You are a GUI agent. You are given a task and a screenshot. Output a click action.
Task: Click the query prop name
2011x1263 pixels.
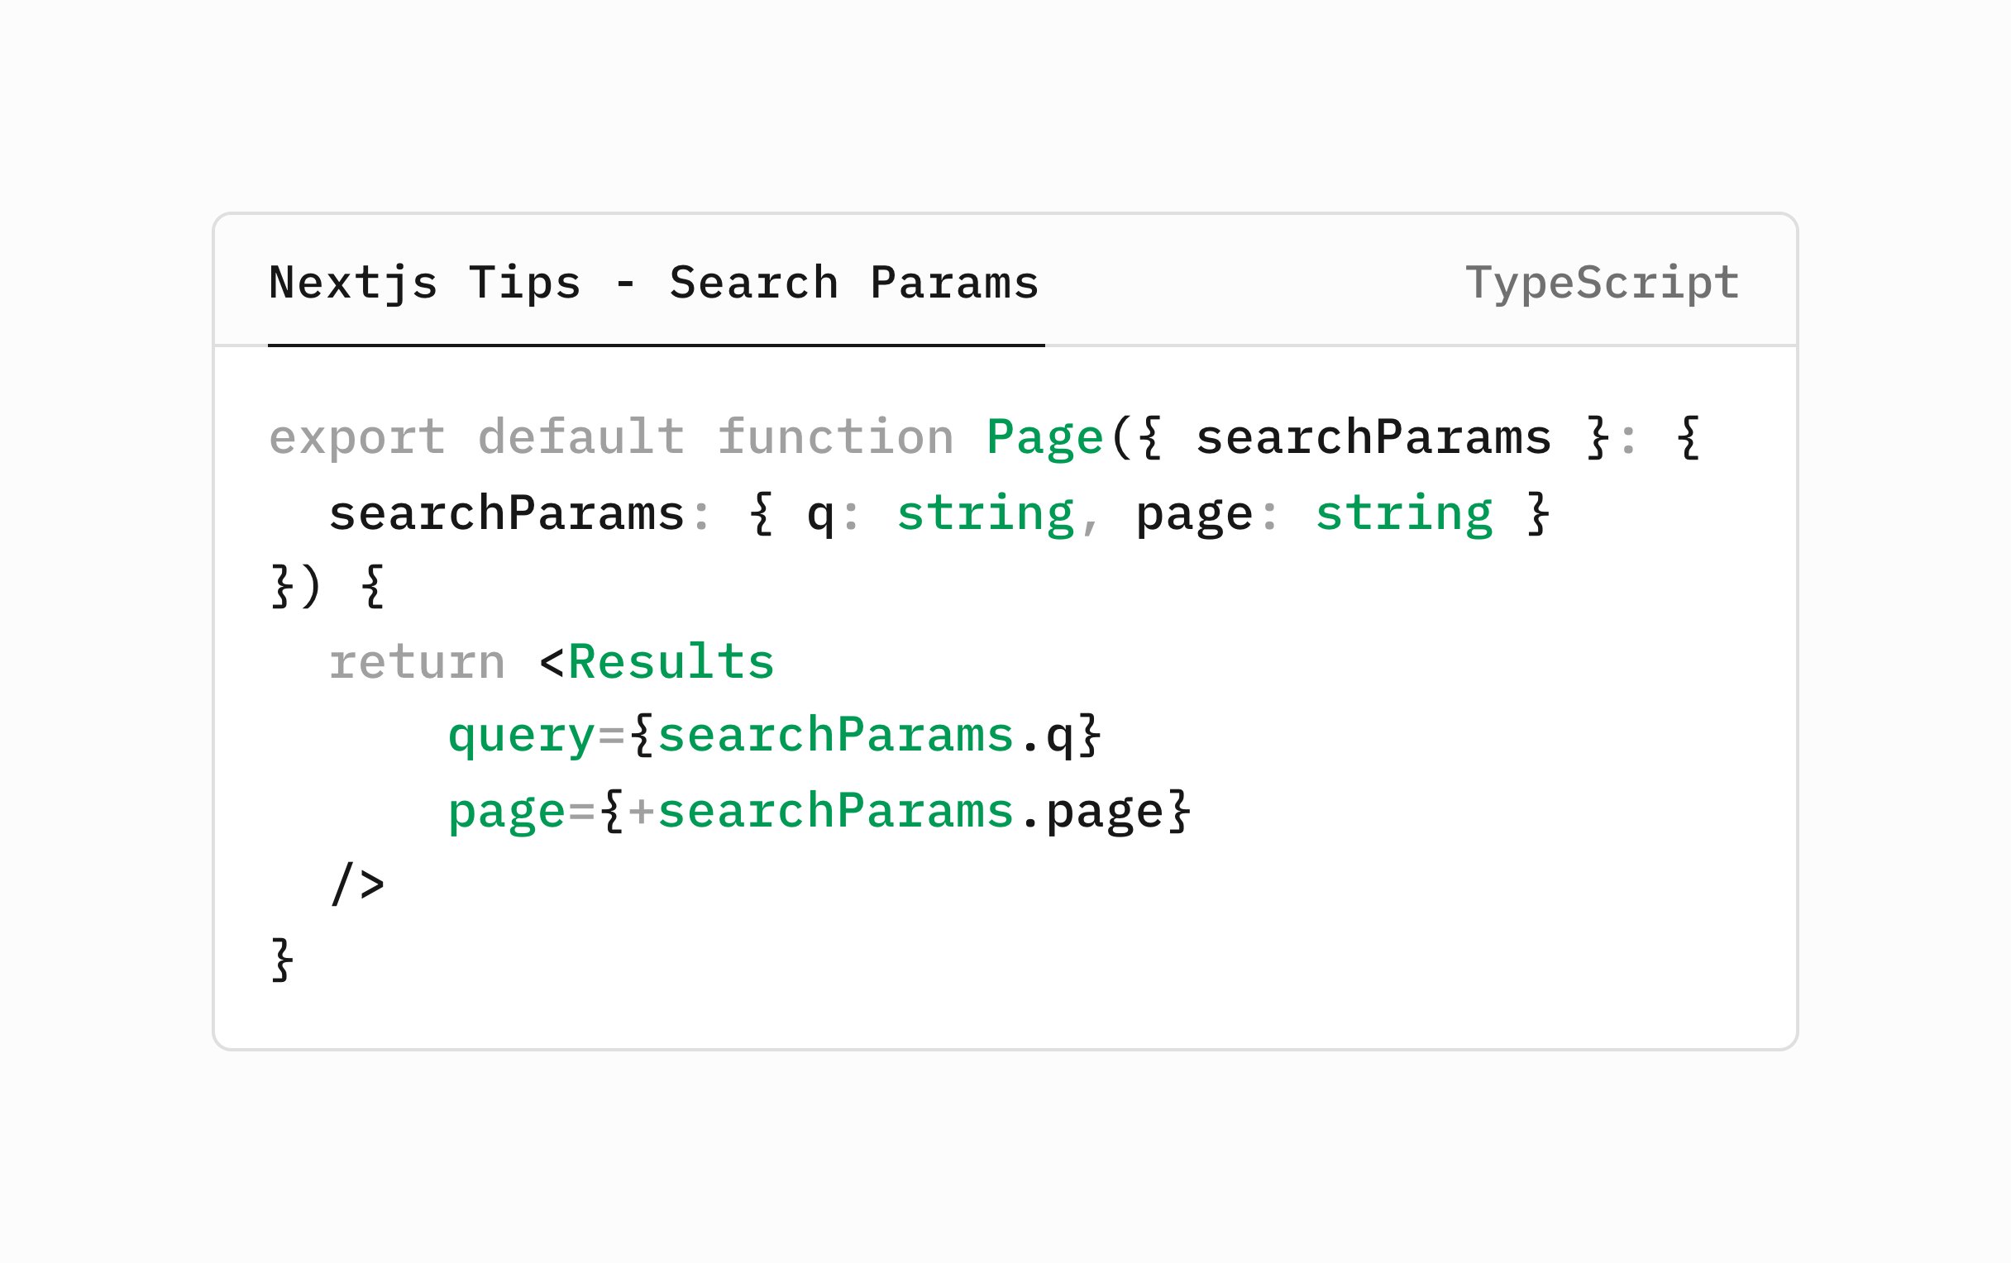pos(521,736)
